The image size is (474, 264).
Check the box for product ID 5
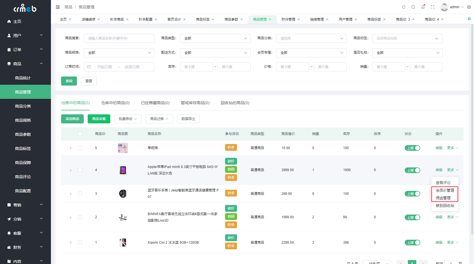(x=80, y=148)
